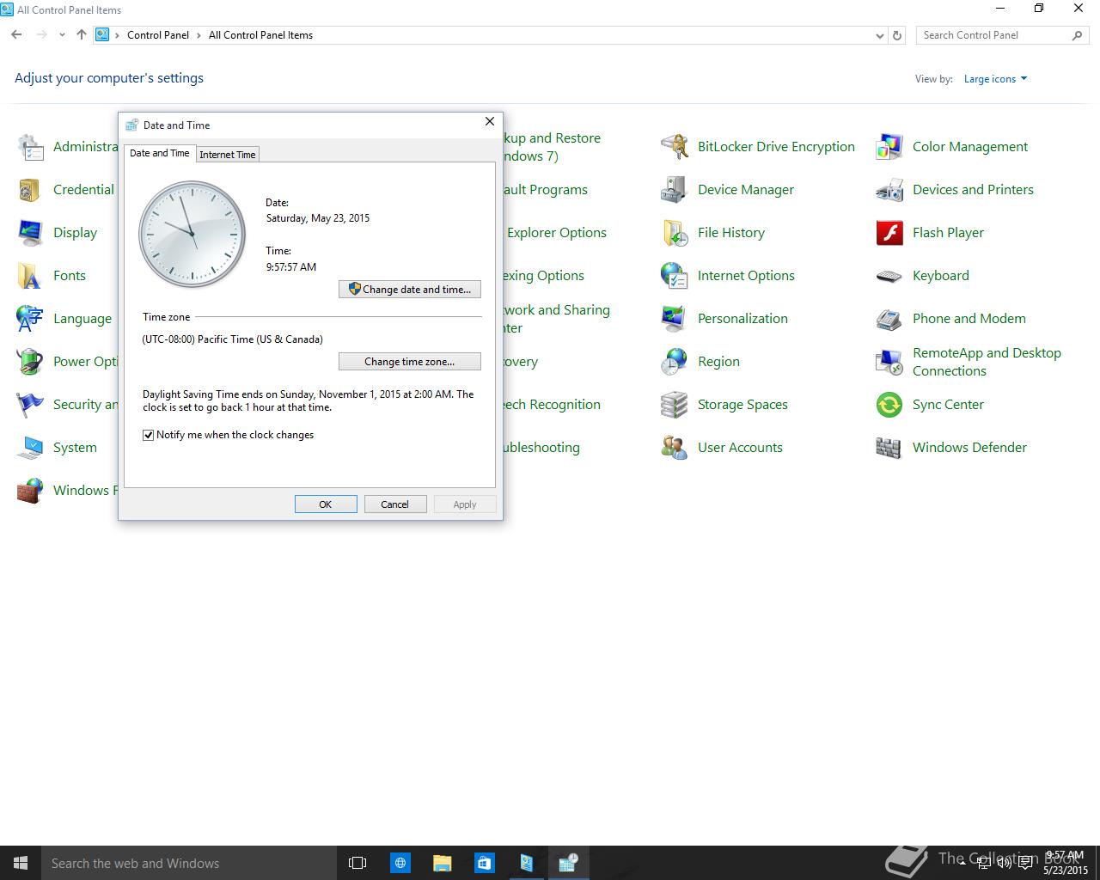Uncheck Notify me when the clock changes

(148, 435)
